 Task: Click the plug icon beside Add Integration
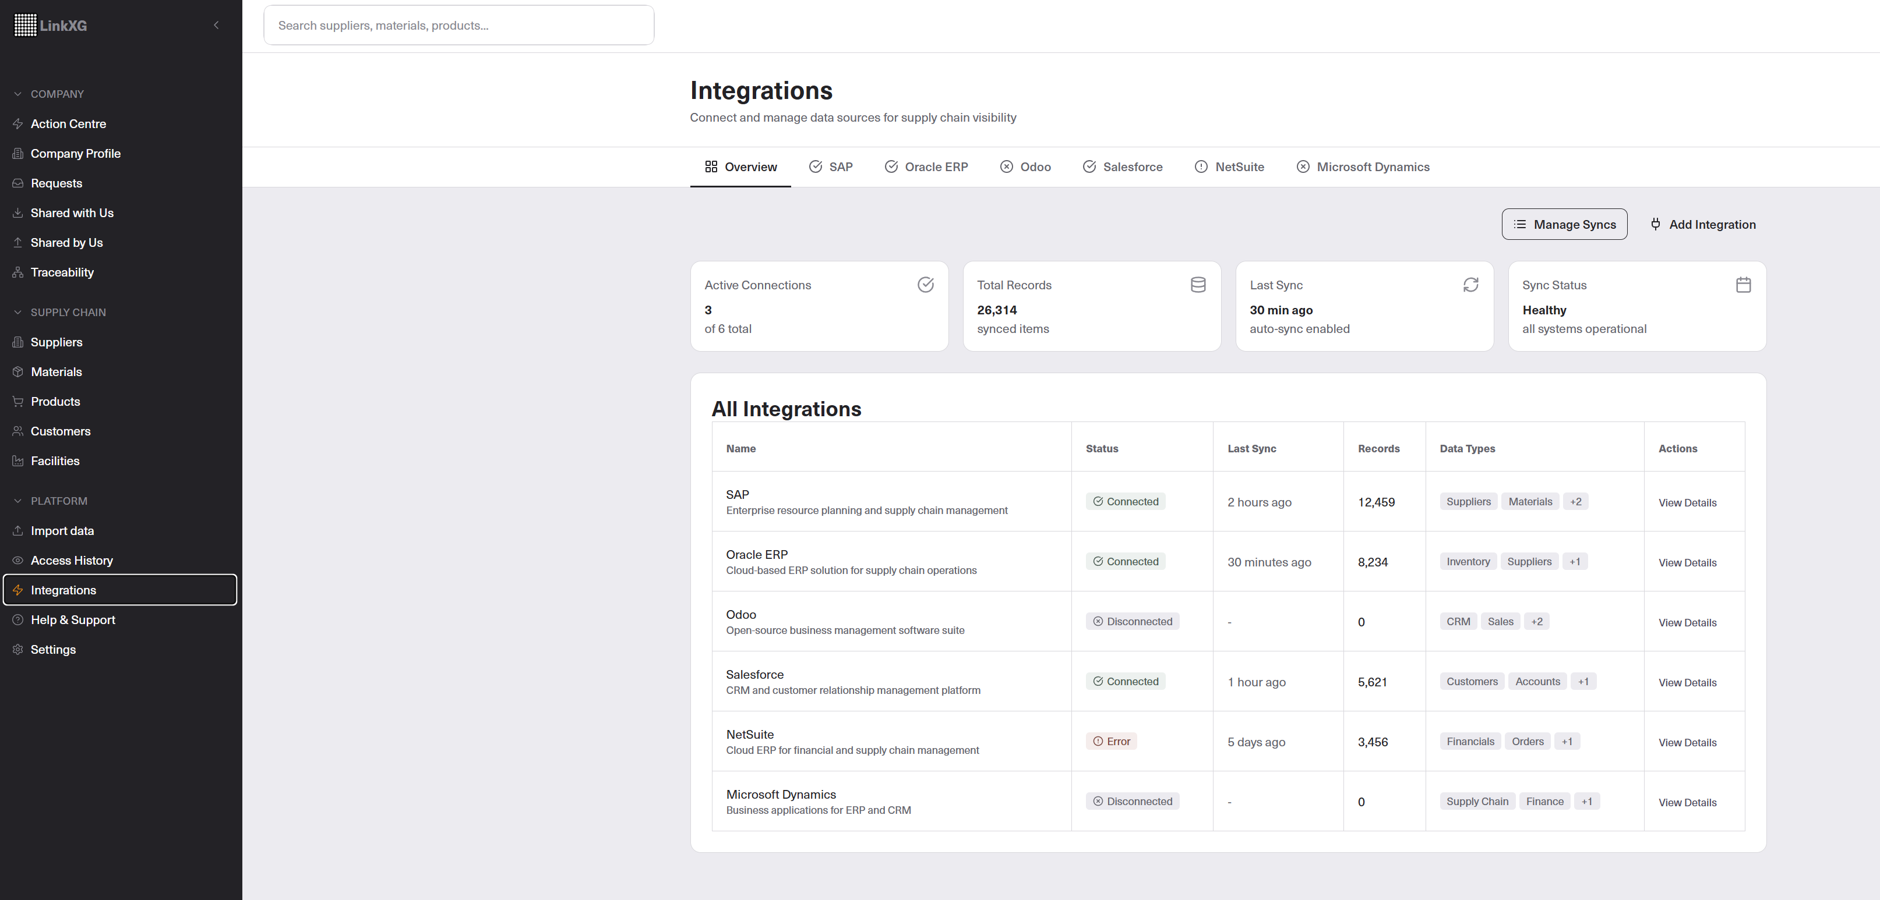coord(1655,224)
